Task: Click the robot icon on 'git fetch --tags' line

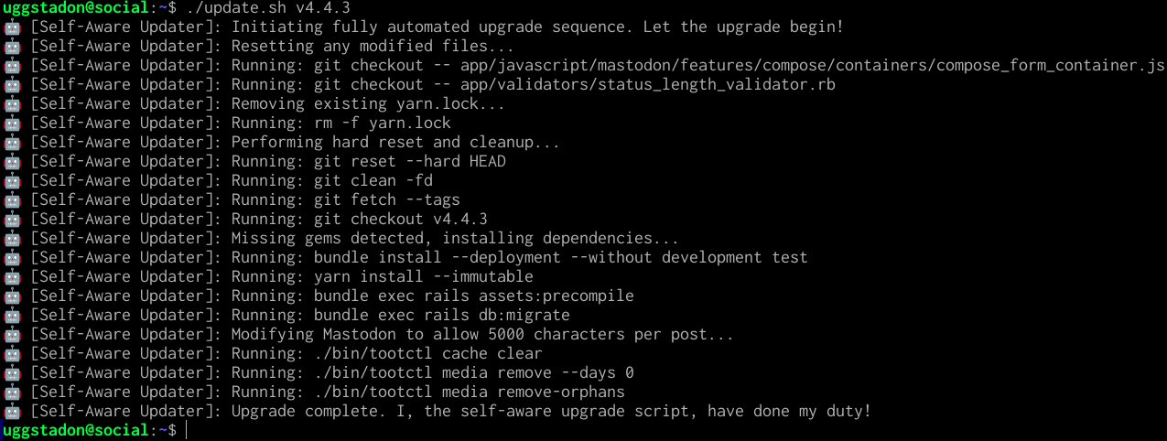Action: [x=12, y=200]
